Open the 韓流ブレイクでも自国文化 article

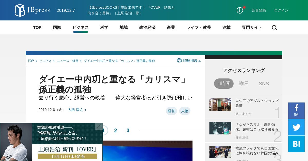[257, 151]
